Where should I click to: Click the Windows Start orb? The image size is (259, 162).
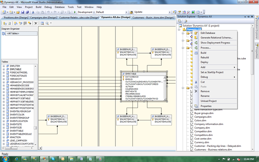point(5,159)
